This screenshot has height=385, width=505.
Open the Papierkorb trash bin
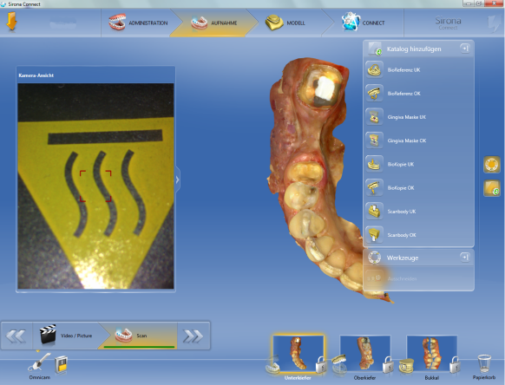pos(484,363)
